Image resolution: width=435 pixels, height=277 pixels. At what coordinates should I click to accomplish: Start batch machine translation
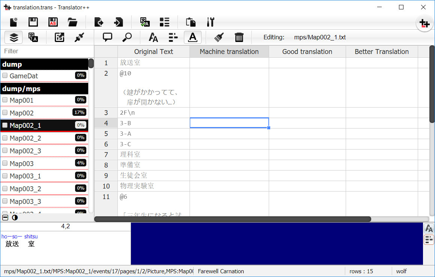click(x=144, y=22)
